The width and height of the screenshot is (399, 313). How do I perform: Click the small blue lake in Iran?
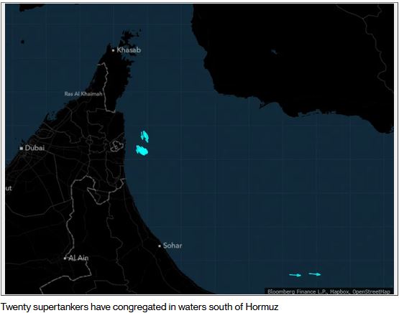[274, 52]
